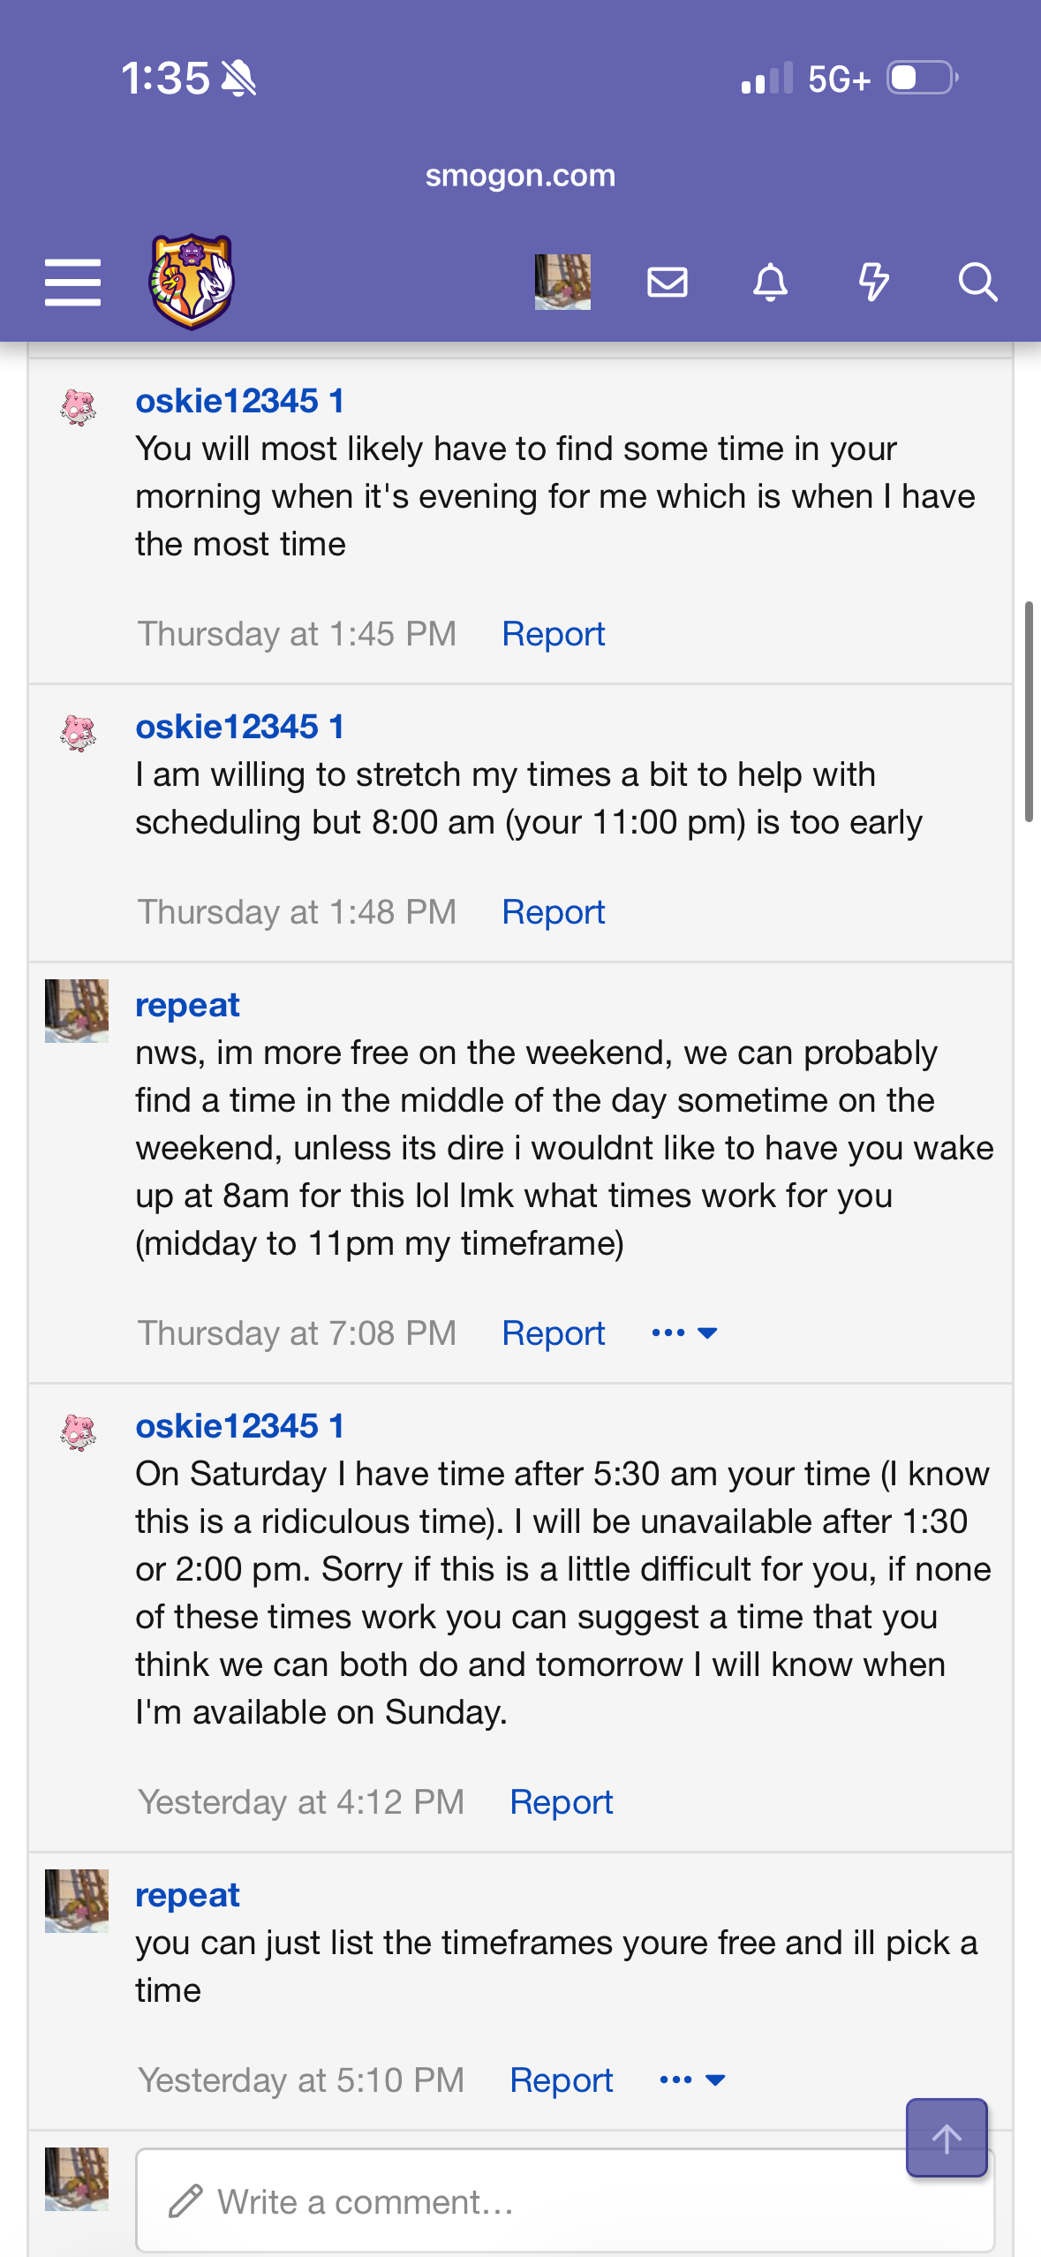Open the account avatar in header
The image size is (1041, 2257).
562,283
